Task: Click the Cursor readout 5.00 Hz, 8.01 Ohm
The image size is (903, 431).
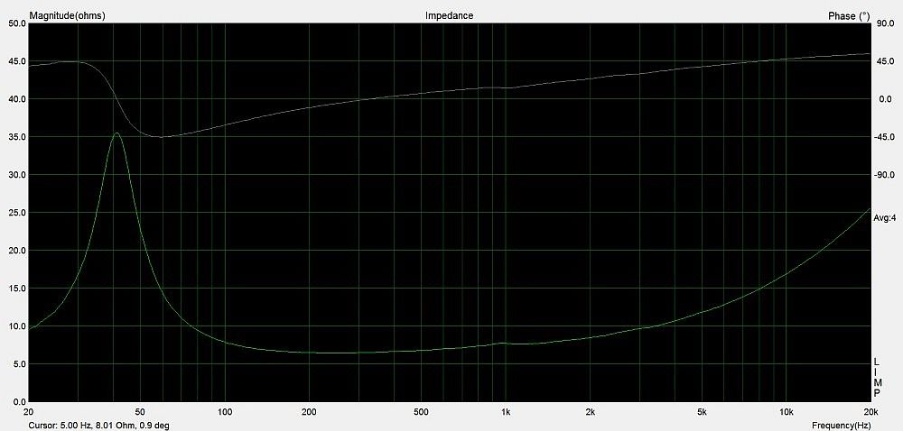Action: 99,426
